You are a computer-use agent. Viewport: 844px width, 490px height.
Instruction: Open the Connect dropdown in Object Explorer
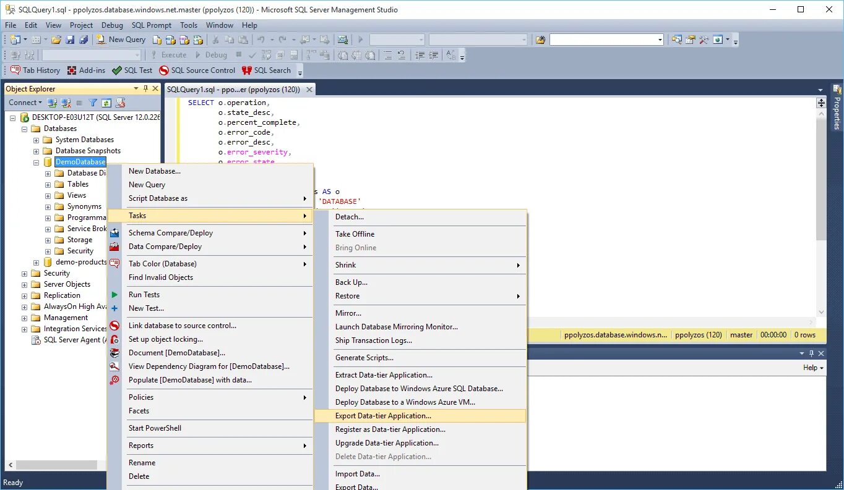25,103
